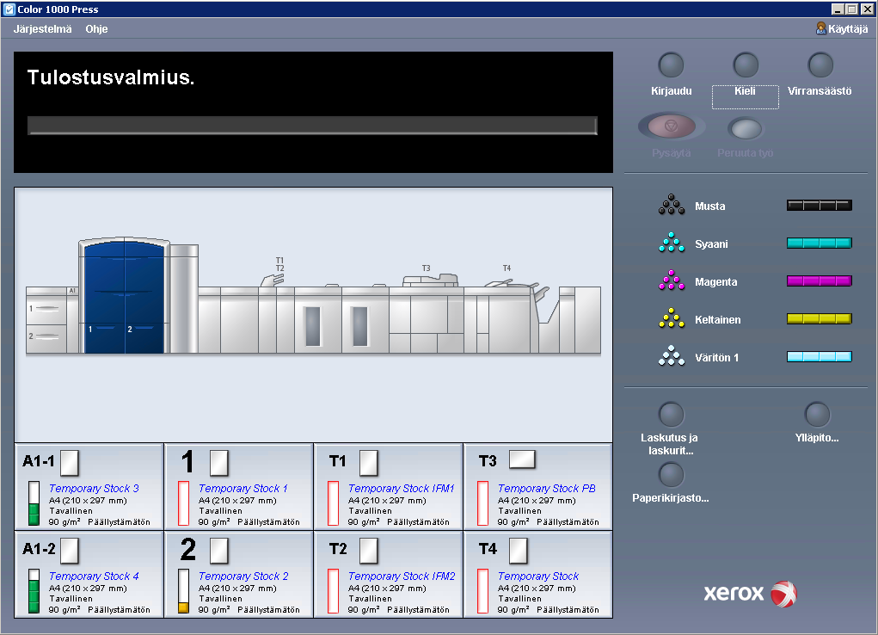Click the Kirjaudu login round button
The width and height of the screenshot is (878, 635).
tap(671, 65)
